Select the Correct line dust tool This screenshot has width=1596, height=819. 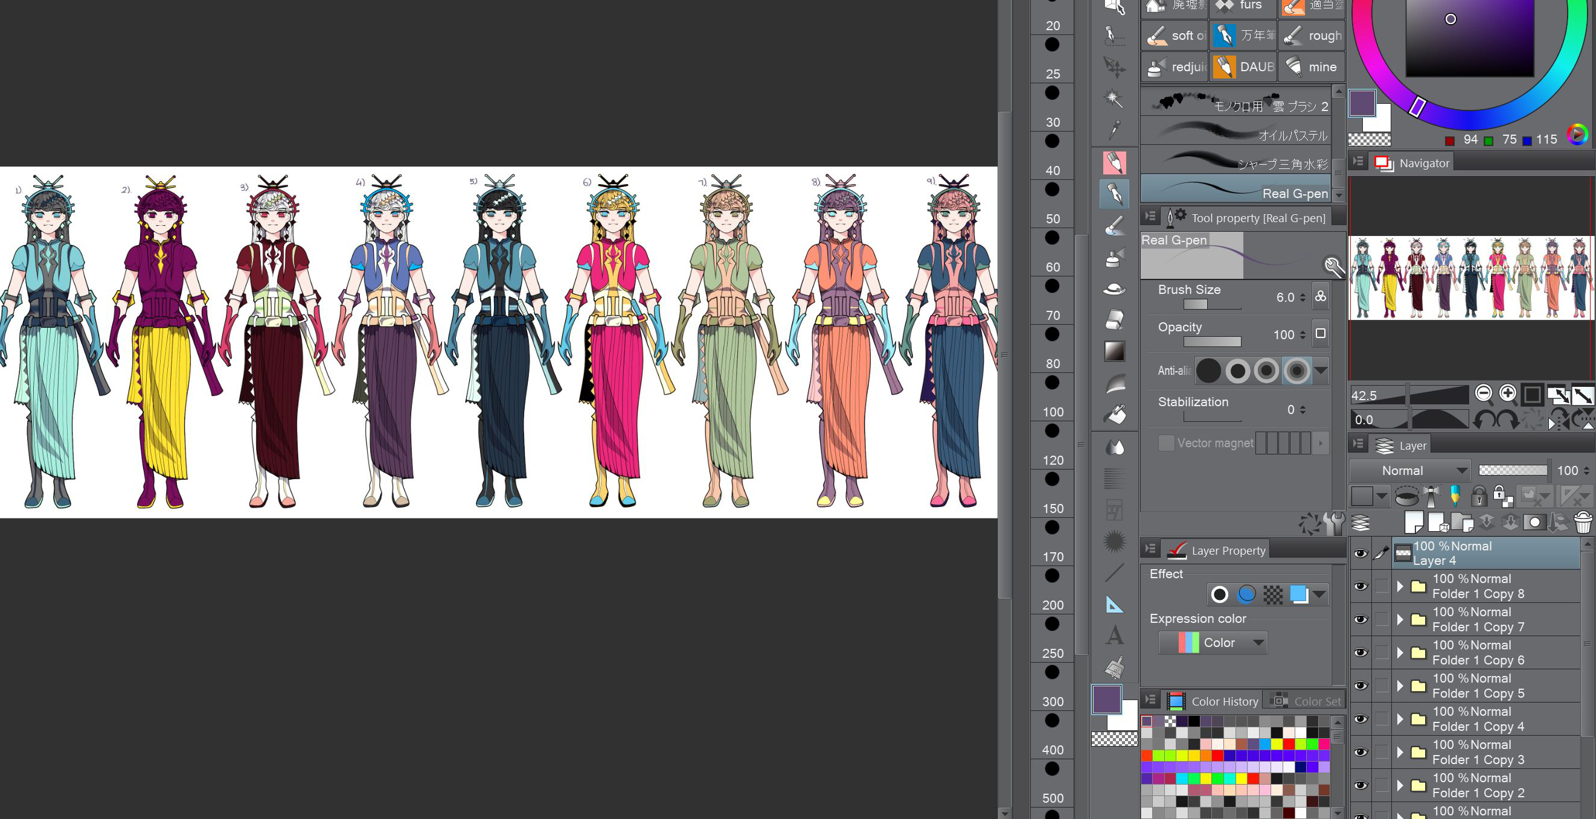pos(1115,668)
